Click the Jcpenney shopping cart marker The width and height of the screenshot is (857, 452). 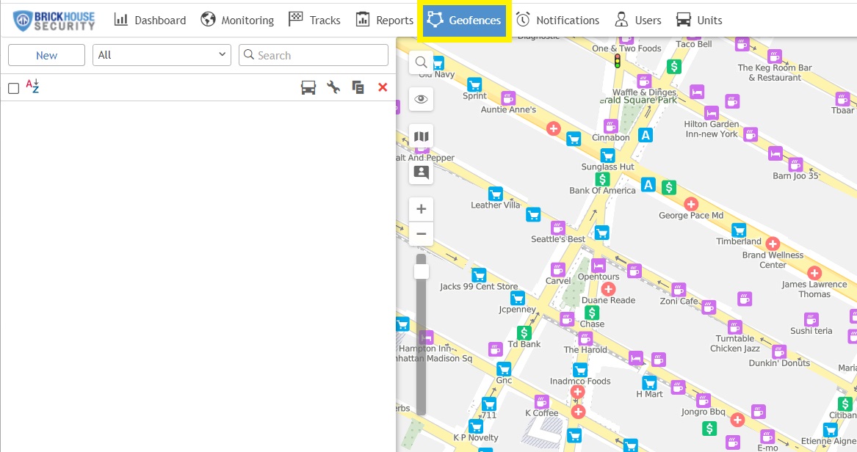517,298
